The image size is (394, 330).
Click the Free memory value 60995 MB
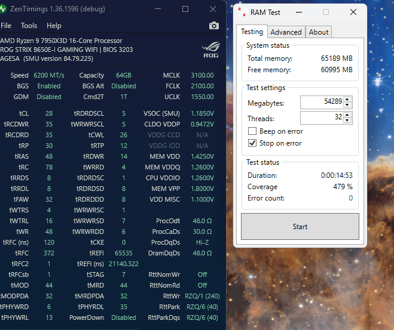[x=337, y=69]
